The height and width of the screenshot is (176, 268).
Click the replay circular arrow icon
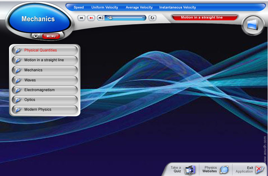tap(152, 18)
